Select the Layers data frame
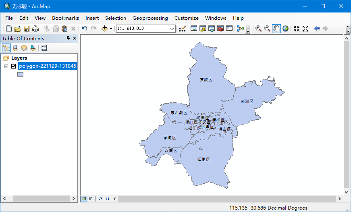This screenshot has width=351, height=212. (x=19, y=58)
